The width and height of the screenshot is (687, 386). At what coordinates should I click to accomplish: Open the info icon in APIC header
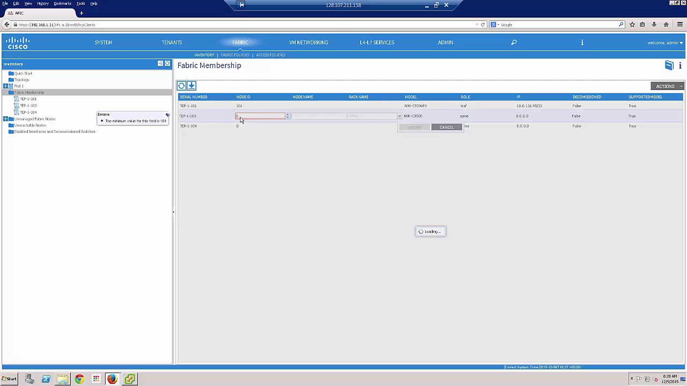pyautogui.click(x=582, y=42)
